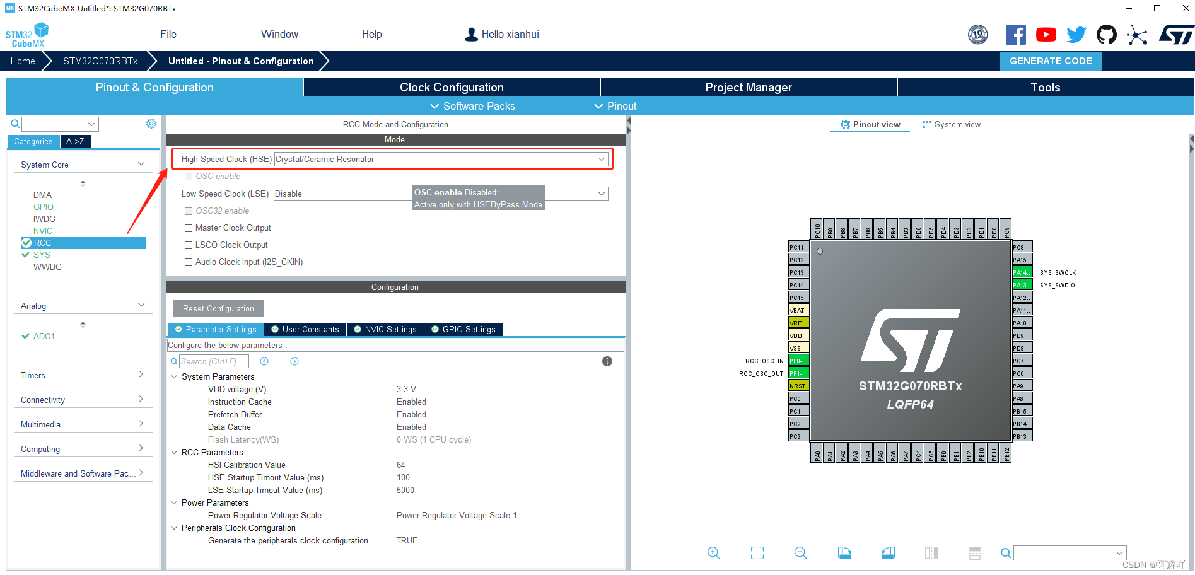Switch to System view

pos(951,125)
